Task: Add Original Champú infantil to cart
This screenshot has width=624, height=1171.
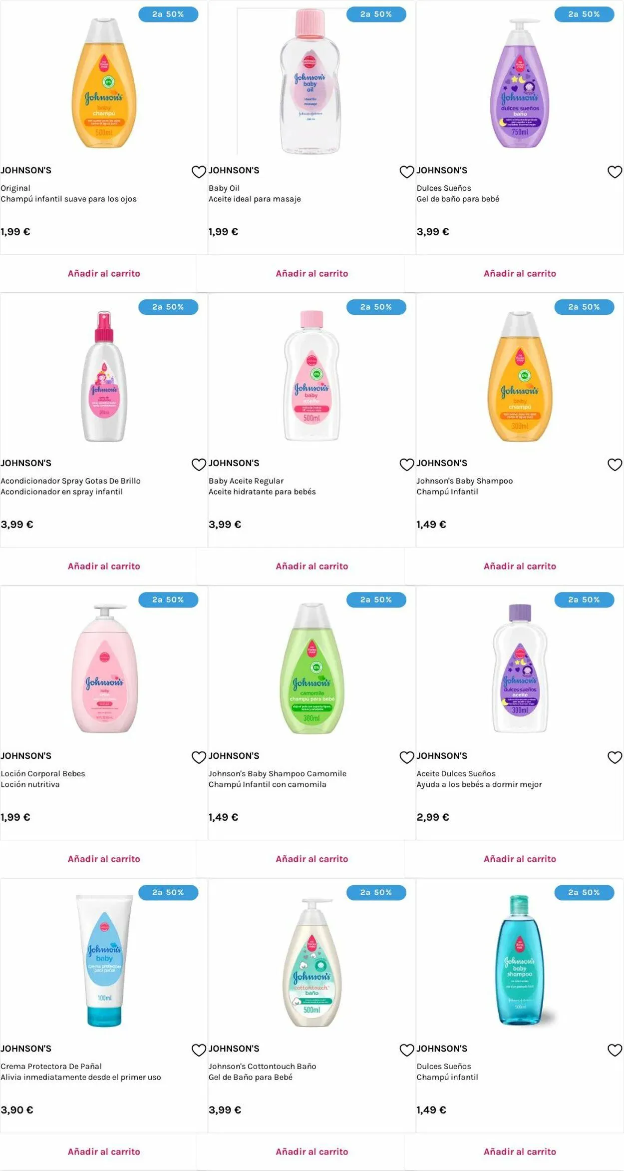Action: [x=104, y=273]
